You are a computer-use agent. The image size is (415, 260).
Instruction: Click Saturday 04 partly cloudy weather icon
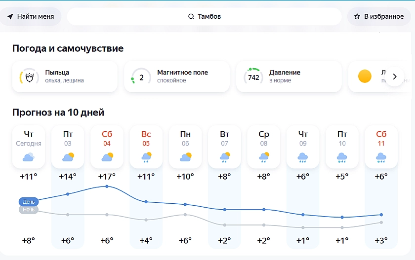(x=107, y=157)
